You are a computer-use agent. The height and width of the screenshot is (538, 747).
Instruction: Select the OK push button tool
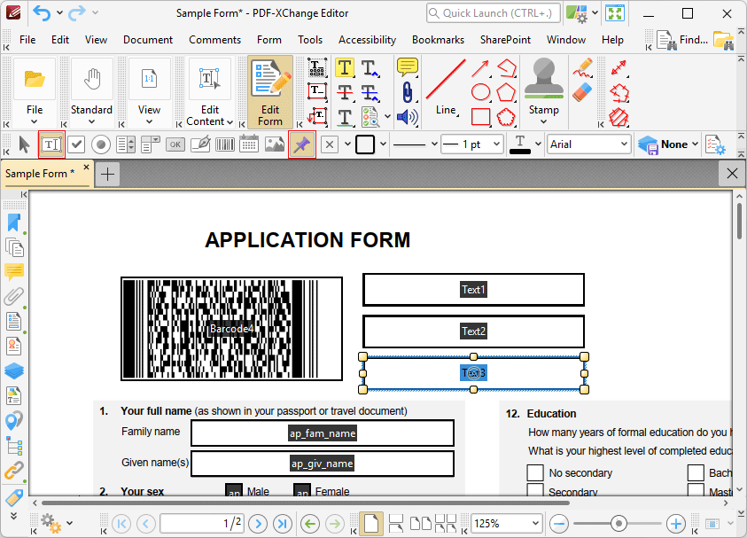[175, 144]
